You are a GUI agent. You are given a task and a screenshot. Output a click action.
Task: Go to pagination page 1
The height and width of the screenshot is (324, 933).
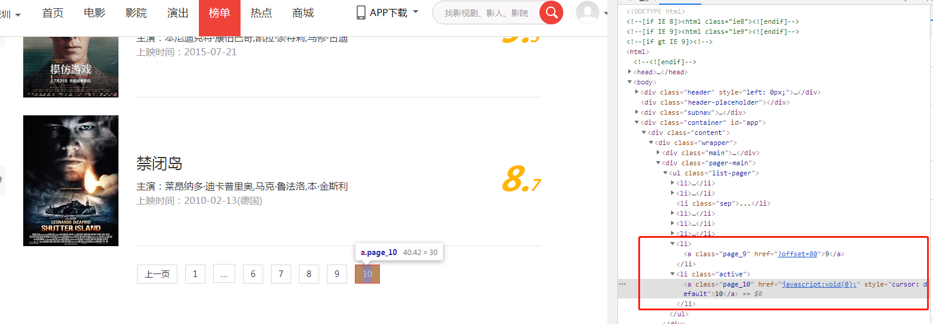pyautogui.click(x=195, y=274)
